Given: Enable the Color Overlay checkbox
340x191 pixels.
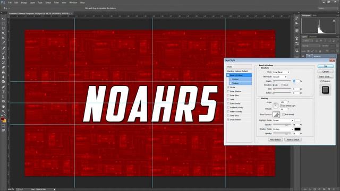Looking at the screenshot, I should click(x=228, y=103).
